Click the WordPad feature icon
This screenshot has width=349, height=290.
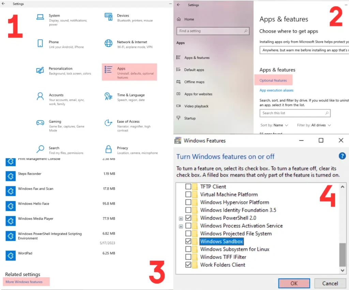coord(11,256)
